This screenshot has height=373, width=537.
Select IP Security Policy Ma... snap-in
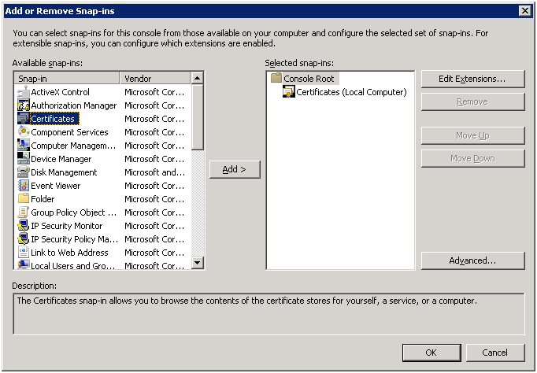(74, 239)
